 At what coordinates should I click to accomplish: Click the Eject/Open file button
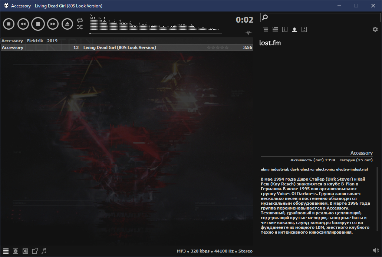[x=67, y=24]
